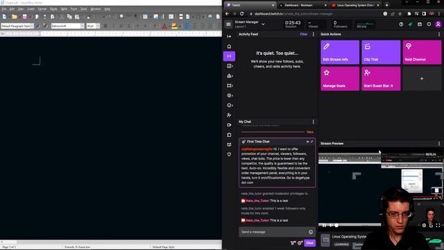The height and width of the screenshot is (250, 444).
Task: Open browser extensions puzzle icon
Action: pyautogui.click(x=409, y=14)
